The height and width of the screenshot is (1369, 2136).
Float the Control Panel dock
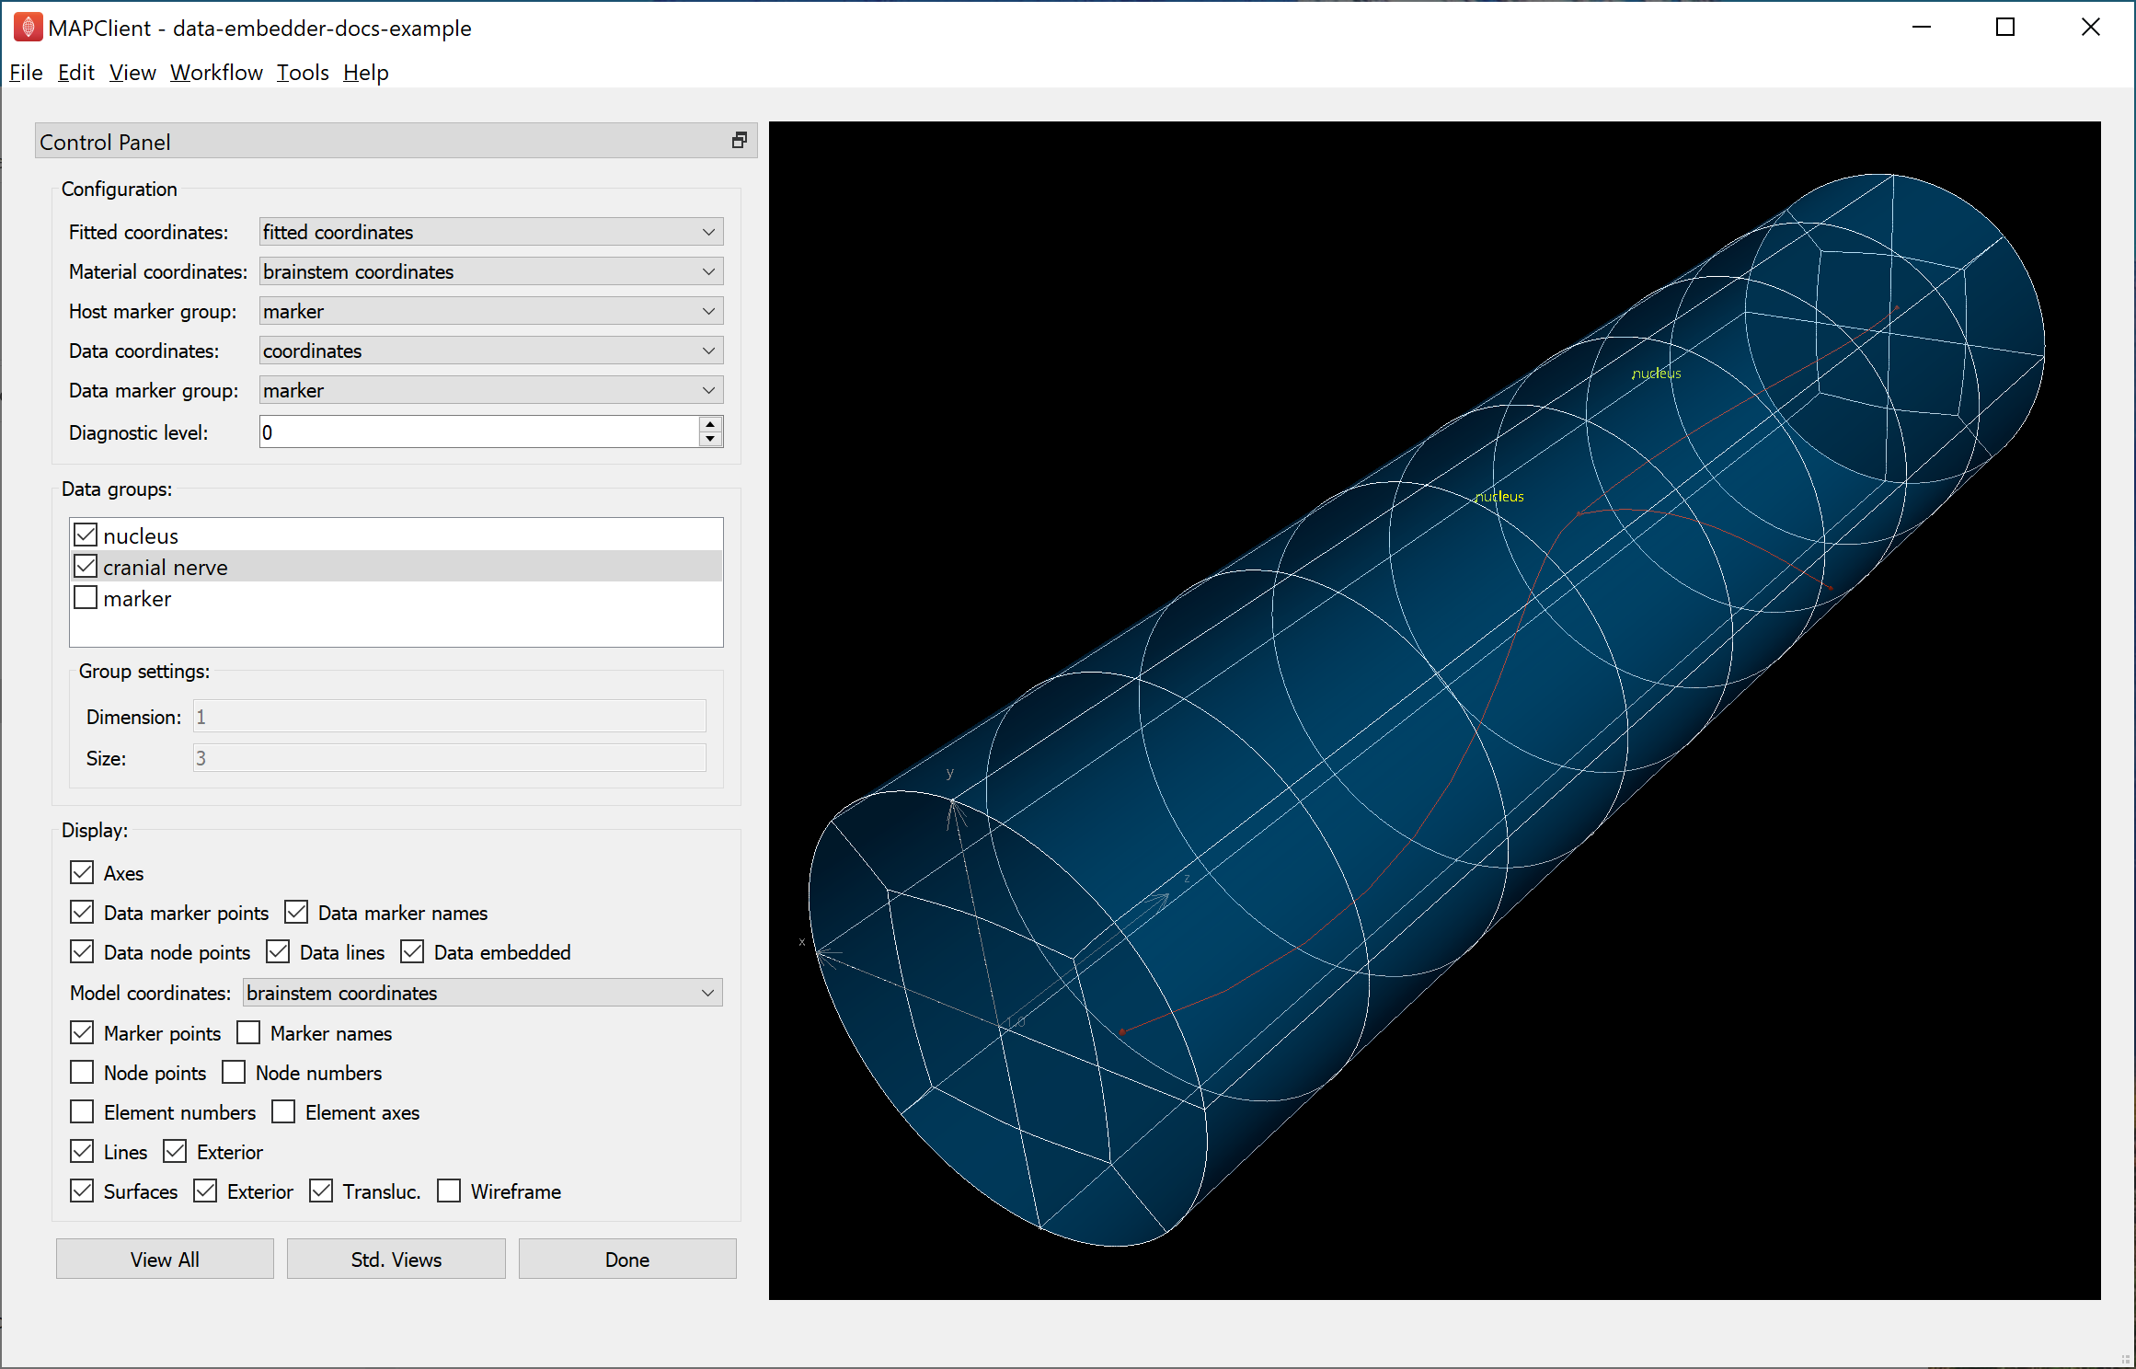(739, 141)
